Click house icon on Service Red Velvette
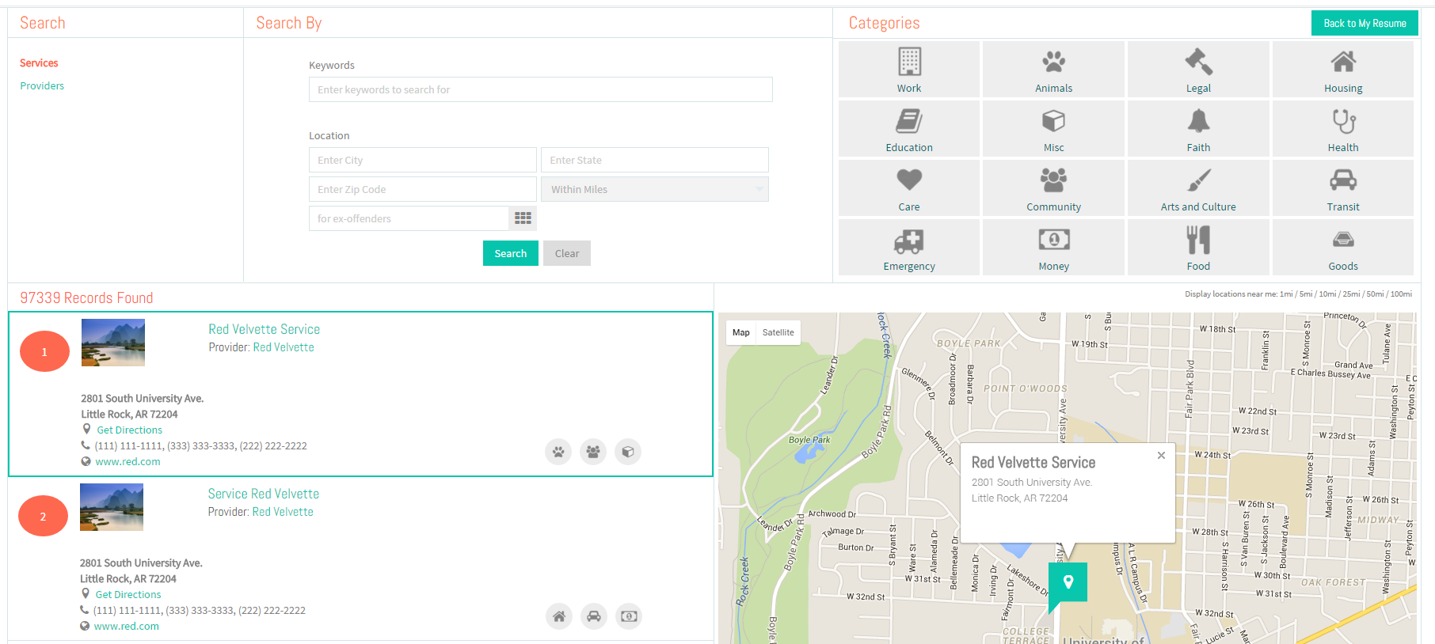This screenshot has height=644, width=1435. (559, 616)
